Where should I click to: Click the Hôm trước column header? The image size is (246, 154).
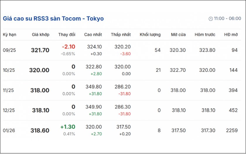click(x=205, y=35)
